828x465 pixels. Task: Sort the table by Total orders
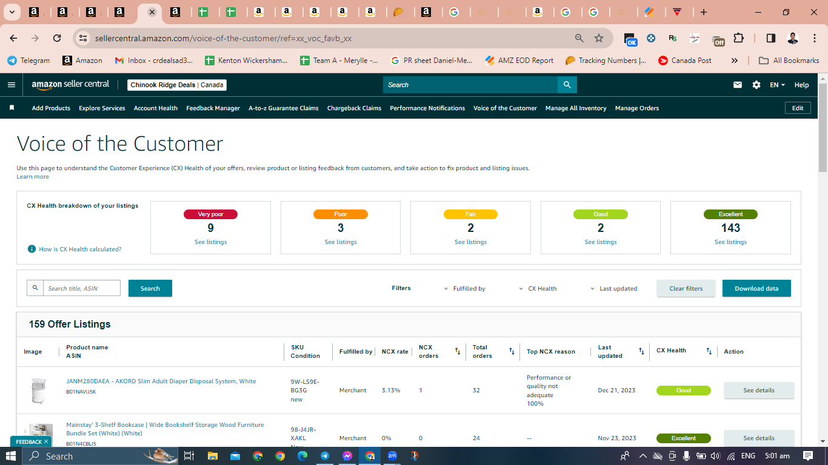coord(512,351)
